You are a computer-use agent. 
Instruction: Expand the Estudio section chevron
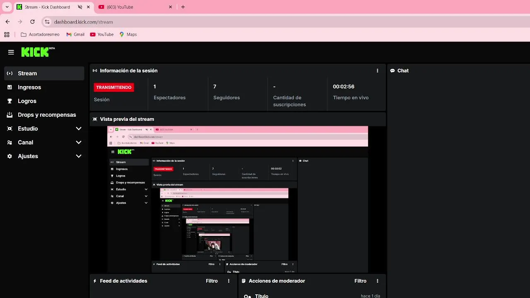79,129
